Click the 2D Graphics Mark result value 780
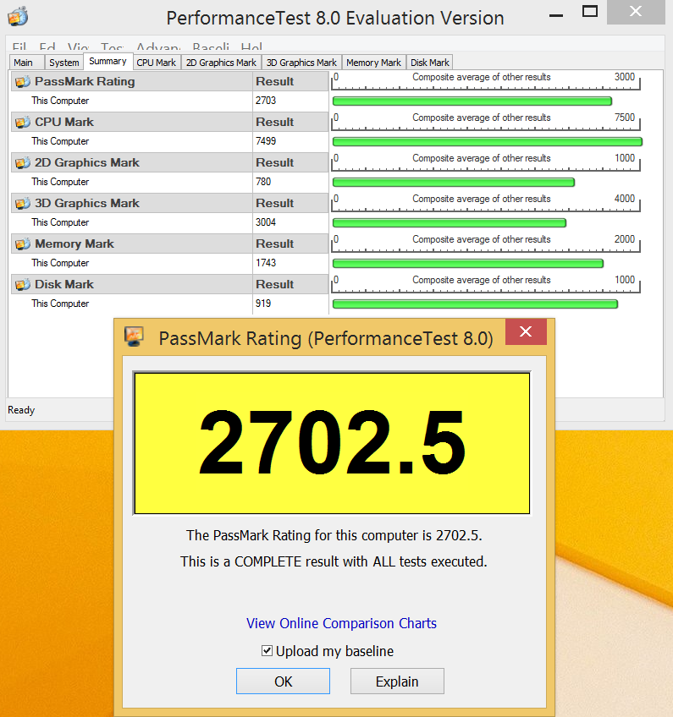 coord(263,182)
